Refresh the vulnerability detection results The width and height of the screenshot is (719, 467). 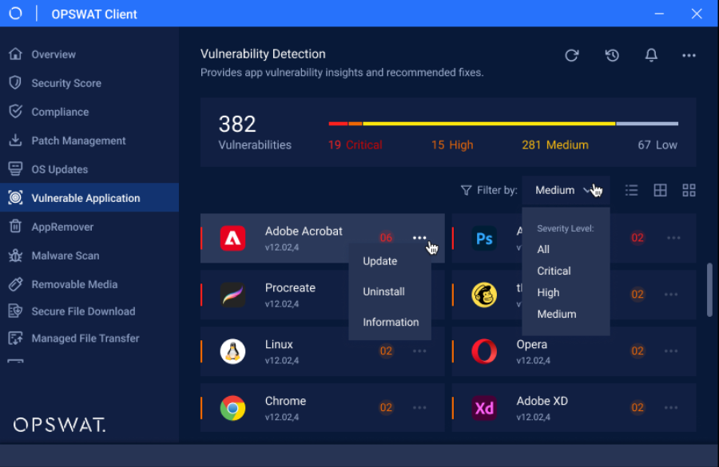(572, 55)
